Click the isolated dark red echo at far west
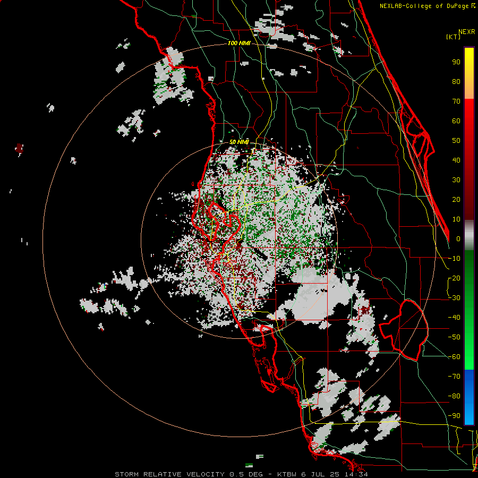Viewport: 478px width, 478px height. [x=19, y=149]
